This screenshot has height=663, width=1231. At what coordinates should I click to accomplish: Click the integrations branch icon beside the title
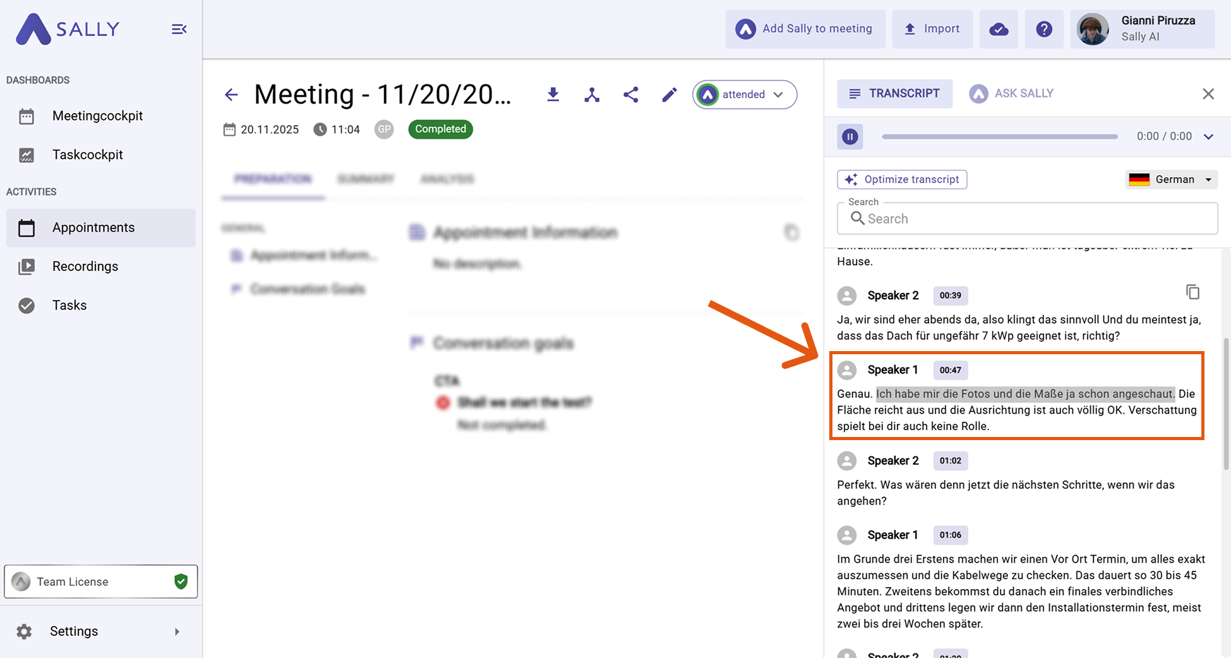click(592, 95)
